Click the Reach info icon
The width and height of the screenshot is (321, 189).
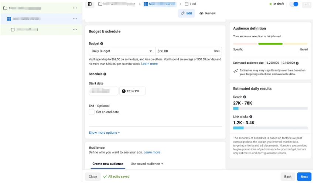[245, 97]
